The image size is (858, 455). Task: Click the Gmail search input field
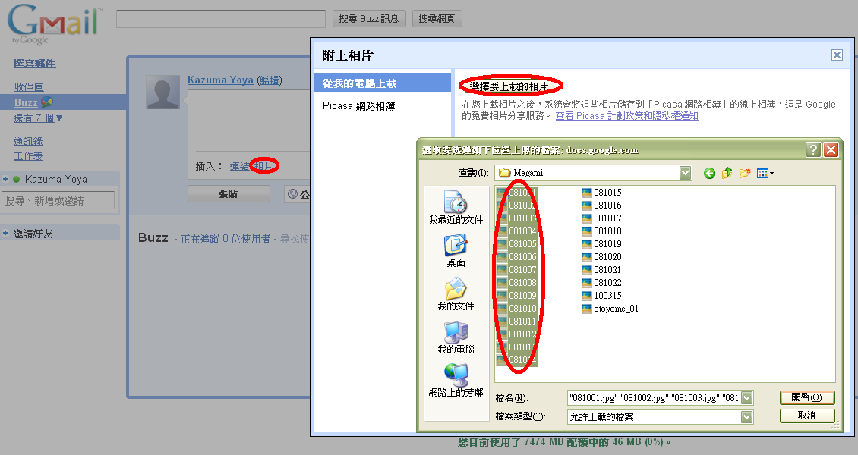[x=220, y=18]
